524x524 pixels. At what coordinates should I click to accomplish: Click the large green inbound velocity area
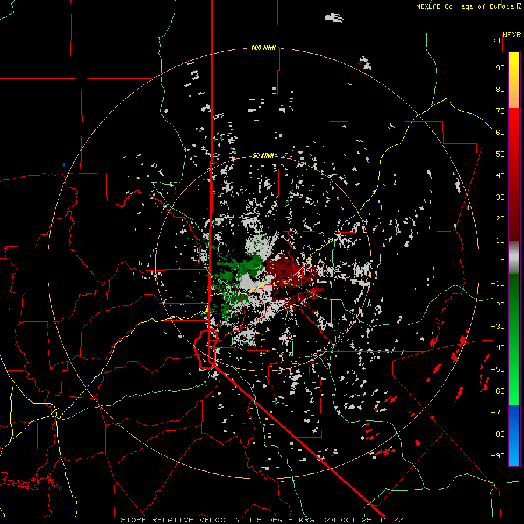(246, 265)
